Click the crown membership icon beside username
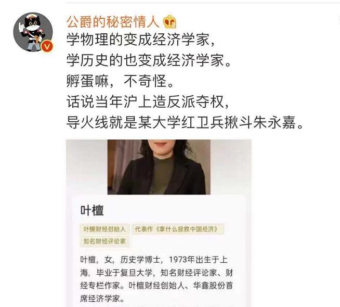The width and height of the screenshot is (340, 307). pyautogui.click(x=170, y=22)
